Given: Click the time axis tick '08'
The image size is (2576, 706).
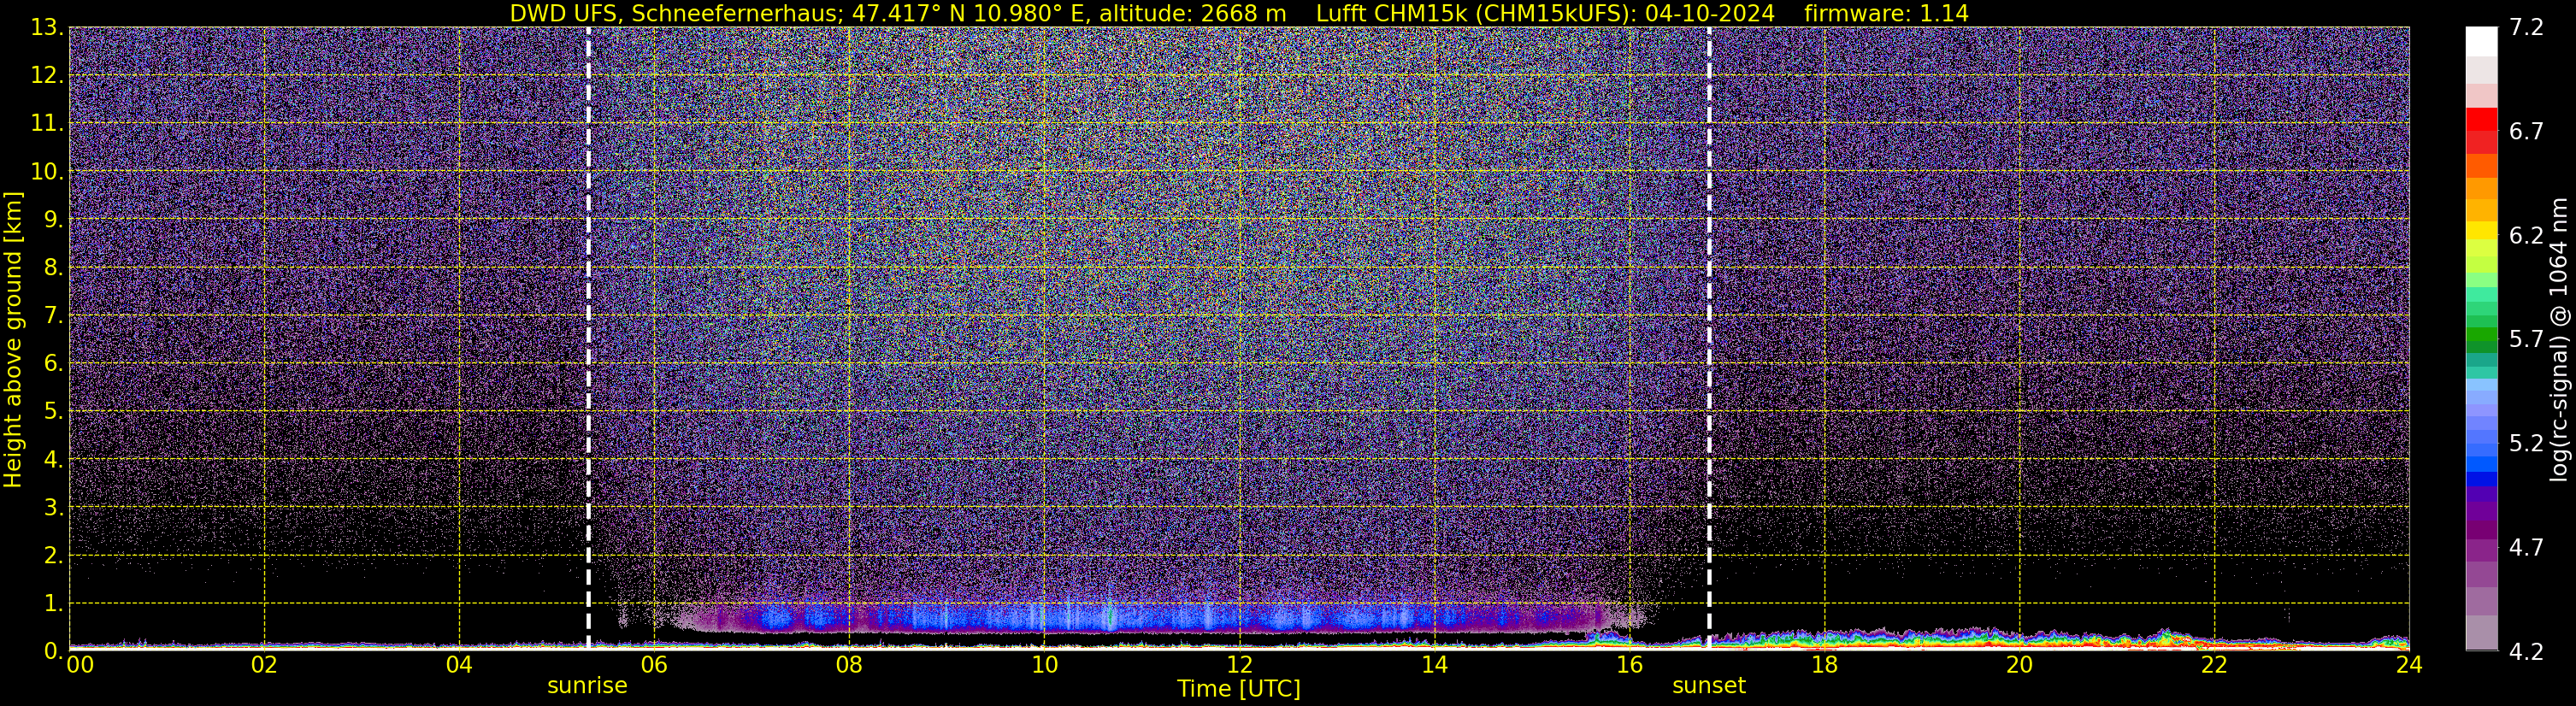Looking at the screenshot, I should 849,666.
